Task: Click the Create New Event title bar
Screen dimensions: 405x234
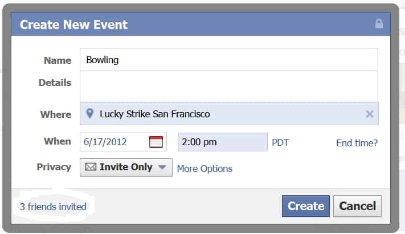Action: point(201,24)
